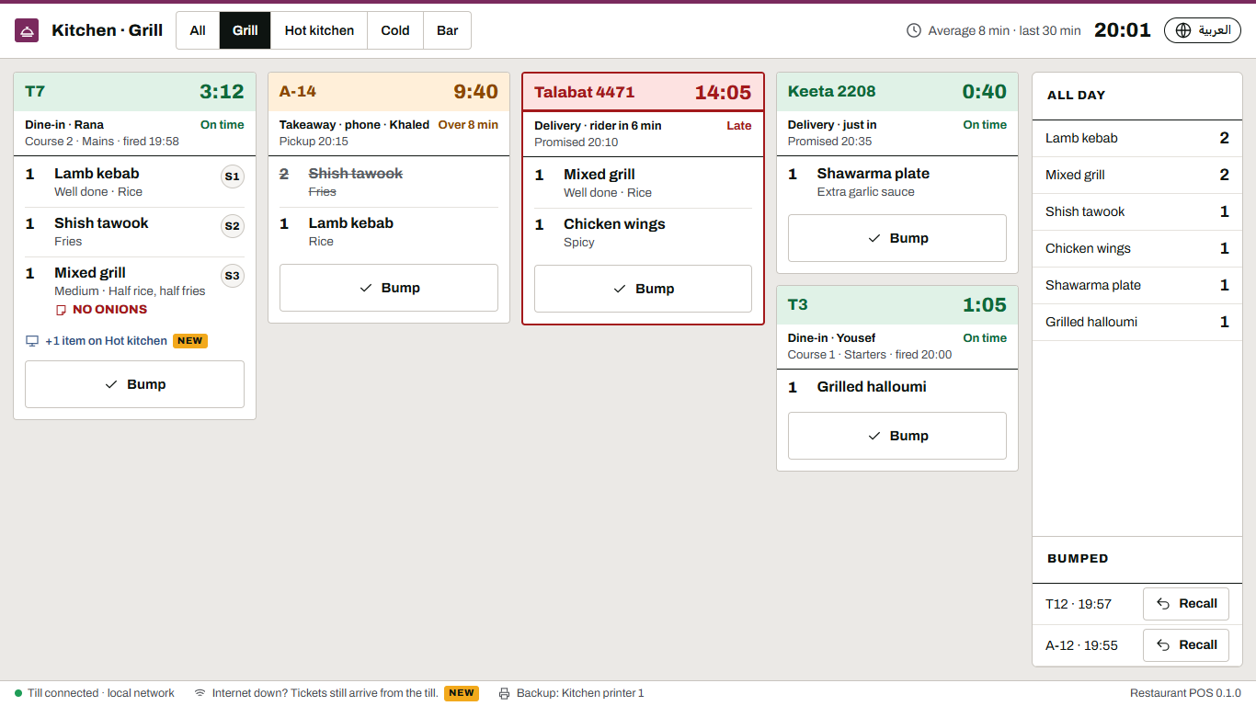Click Grilled halloumi row in All Day list

click(x=1137, y=323)
